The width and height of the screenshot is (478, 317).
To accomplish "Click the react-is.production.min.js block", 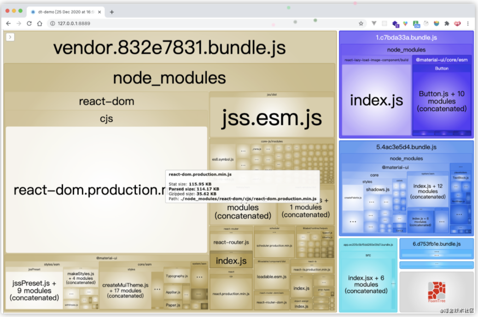I will 312,270.
